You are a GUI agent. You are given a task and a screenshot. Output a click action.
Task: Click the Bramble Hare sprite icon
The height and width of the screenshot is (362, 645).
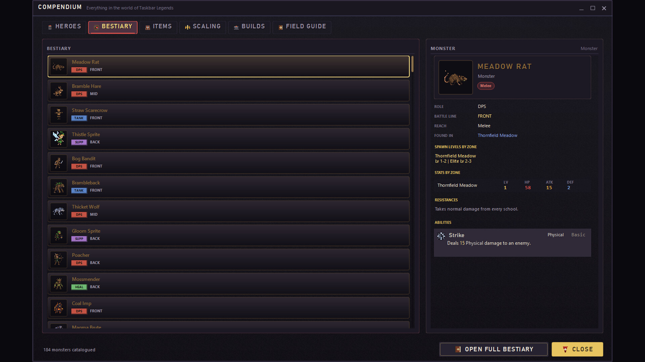point(59,91)
